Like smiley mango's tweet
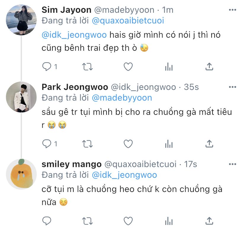Screen dimensions: 245x230 coord(128,221)
